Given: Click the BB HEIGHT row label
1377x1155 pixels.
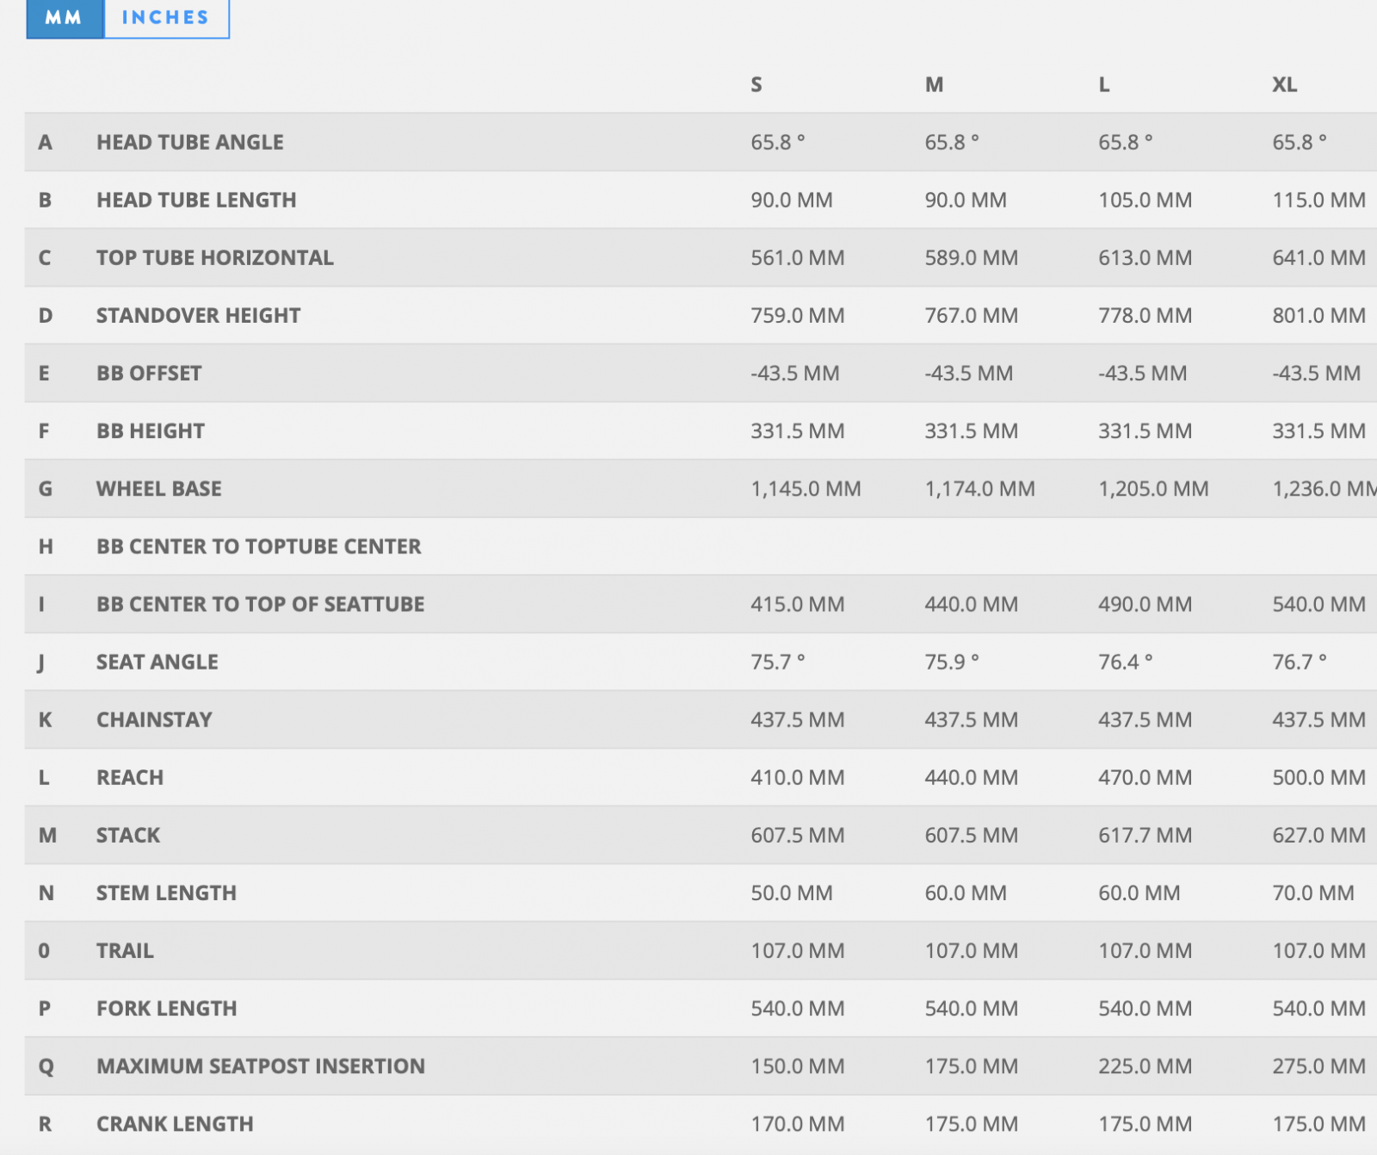Looking at the screenshot, I should pos(151,430).
